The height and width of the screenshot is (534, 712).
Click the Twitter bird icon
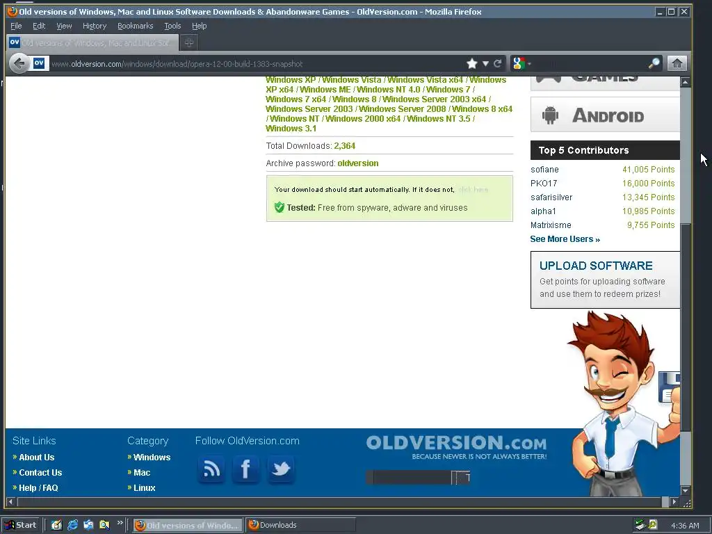(281, 469)
